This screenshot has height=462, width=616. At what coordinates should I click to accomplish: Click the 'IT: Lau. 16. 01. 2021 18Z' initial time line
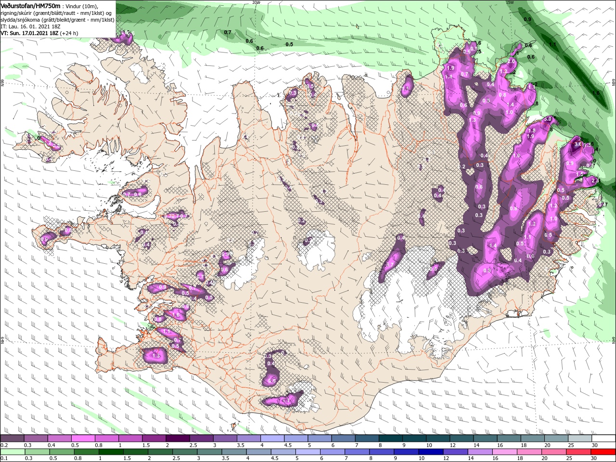coord(30,26)
